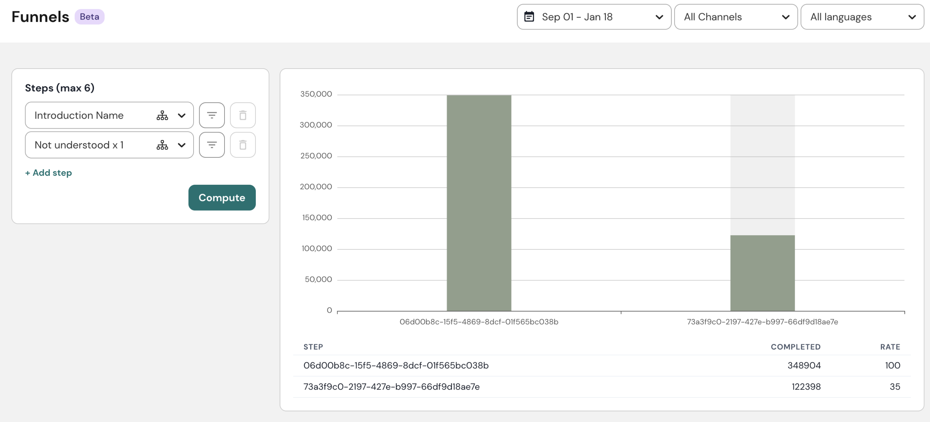Click the shorter second funnel bar

[762, 273]
